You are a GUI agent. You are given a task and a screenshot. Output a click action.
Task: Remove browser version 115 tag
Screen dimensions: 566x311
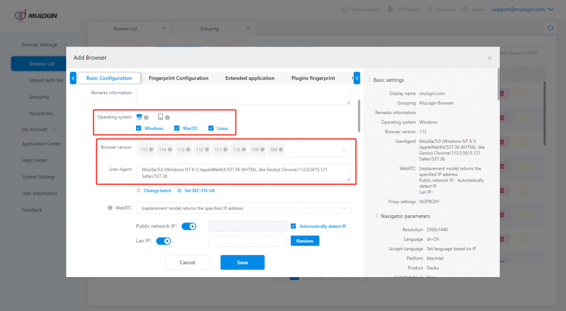(x=151, y=149)
